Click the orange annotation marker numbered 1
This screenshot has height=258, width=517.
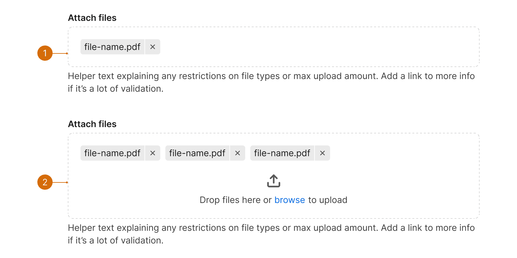click(x=45, y=53)
